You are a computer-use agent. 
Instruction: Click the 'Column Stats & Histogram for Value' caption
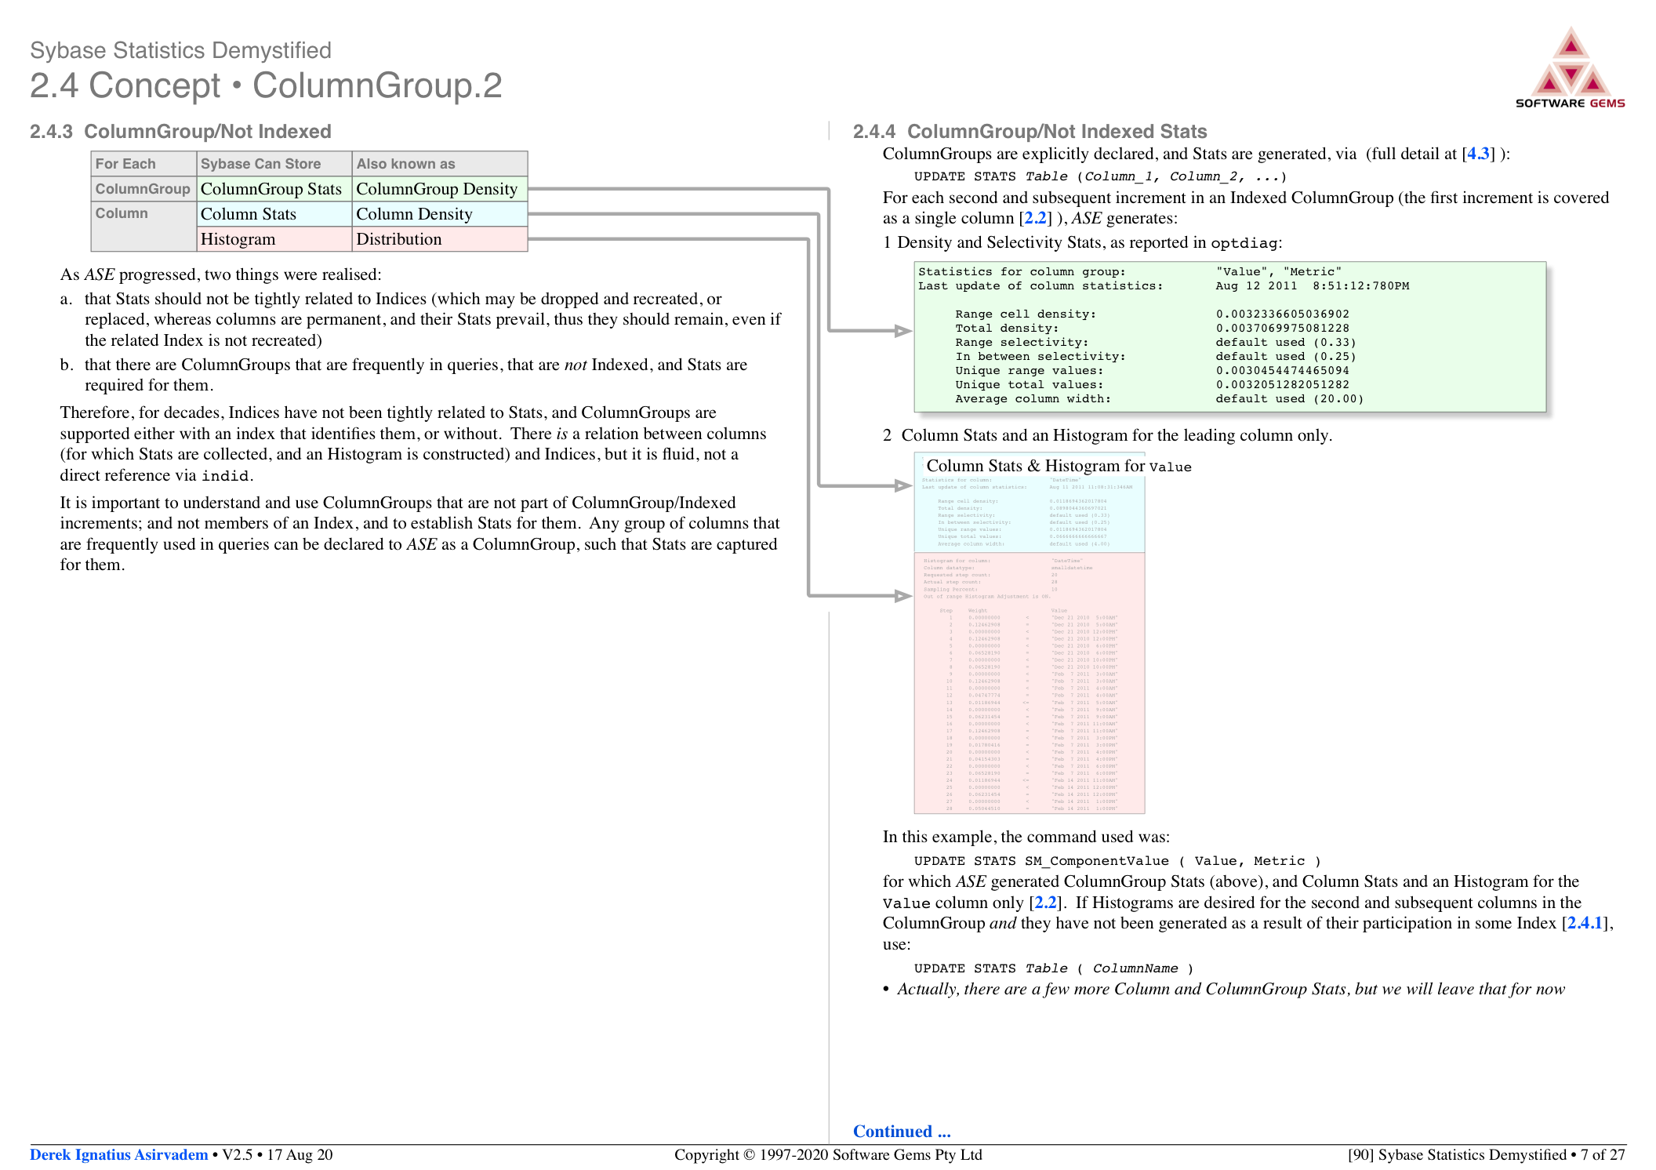1059,466
